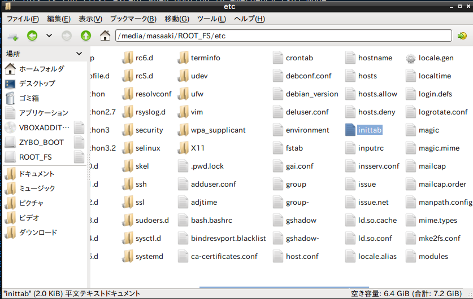This screenshot has width=473, height=299.
Task: Click the "logrotate.conf" file name
Action: tap(443, 112)
